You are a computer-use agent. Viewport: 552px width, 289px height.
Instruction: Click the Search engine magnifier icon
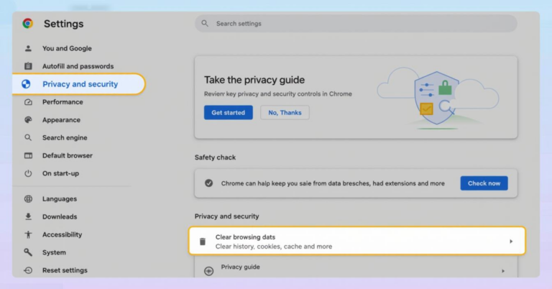pos(28,137)
